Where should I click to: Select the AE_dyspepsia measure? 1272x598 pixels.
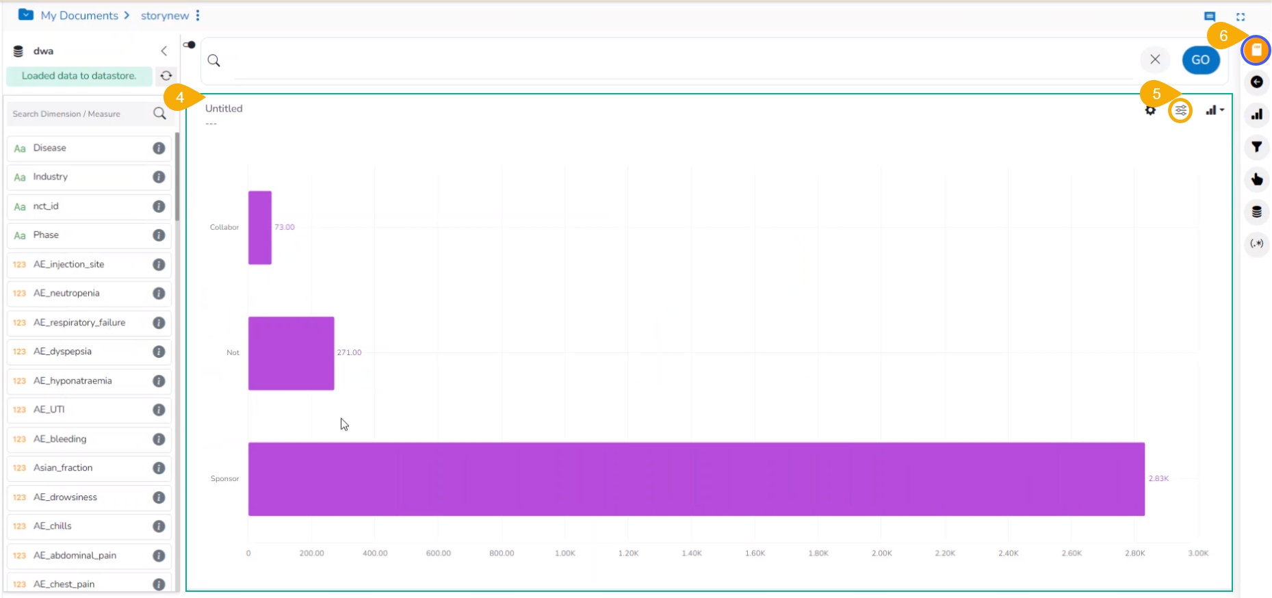89,352
